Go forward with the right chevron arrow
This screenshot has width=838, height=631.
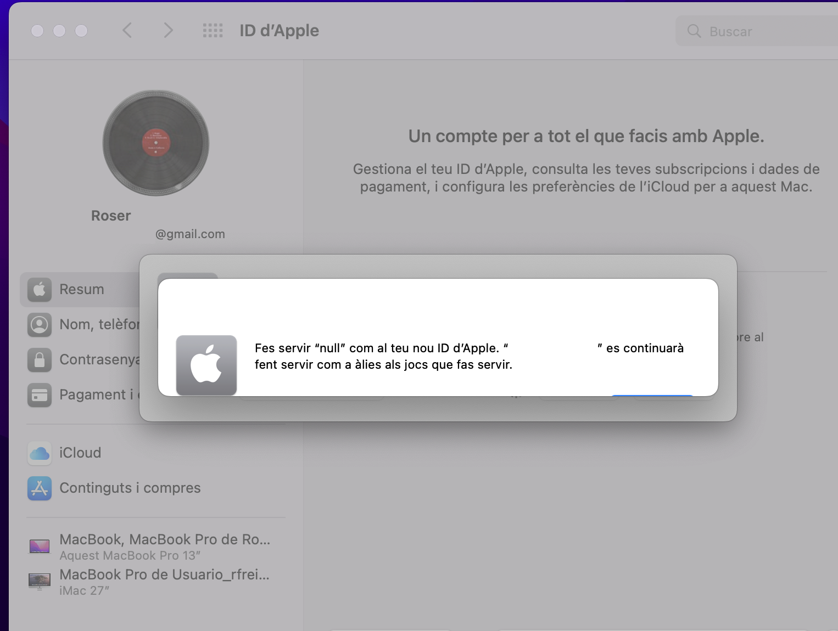click(168, 30)
